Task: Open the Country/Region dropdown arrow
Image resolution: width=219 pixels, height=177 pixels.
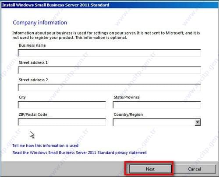Action: [198, 122]
